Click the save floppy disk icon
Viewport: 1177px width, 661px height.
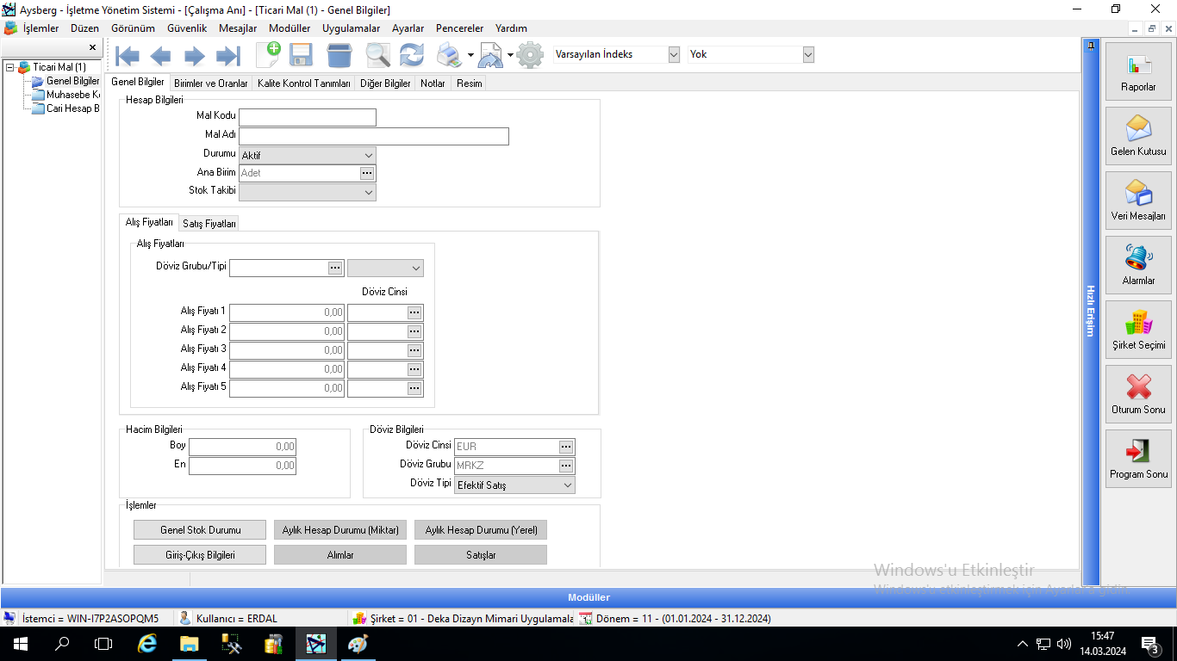[x=301, y=56]
